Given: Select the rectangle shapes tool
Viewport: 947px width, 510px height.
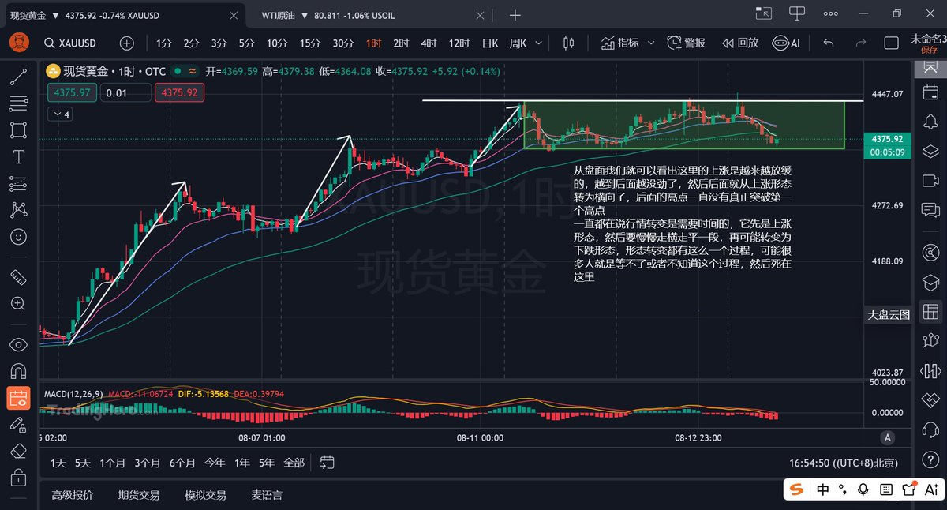Looking at the screenshot, I should 18,129.
